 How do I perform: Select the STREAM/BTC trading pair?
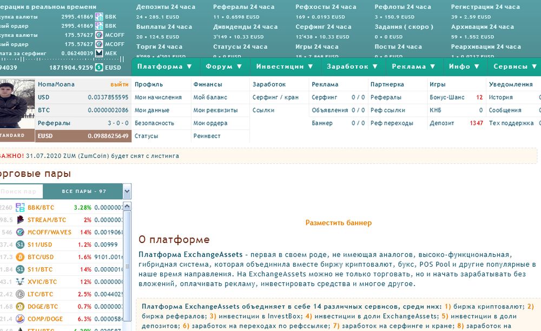tap(47, 220)
